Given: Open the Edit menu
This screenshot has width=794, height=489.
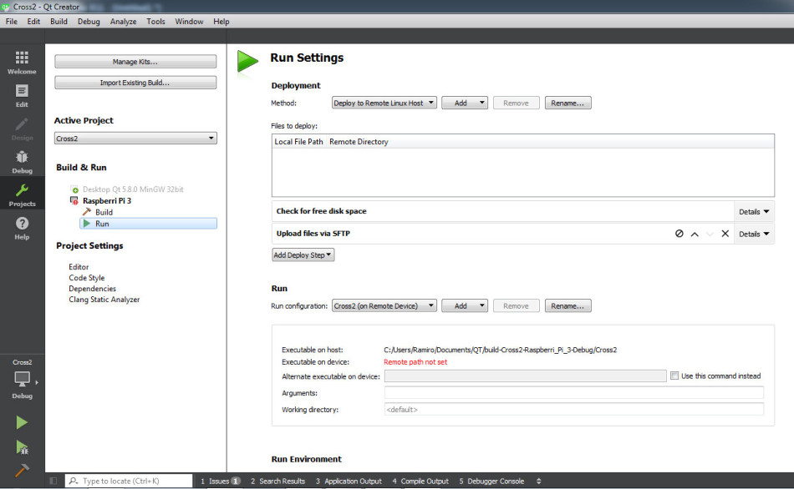Looking at the screenshot, I should point(33,21).
